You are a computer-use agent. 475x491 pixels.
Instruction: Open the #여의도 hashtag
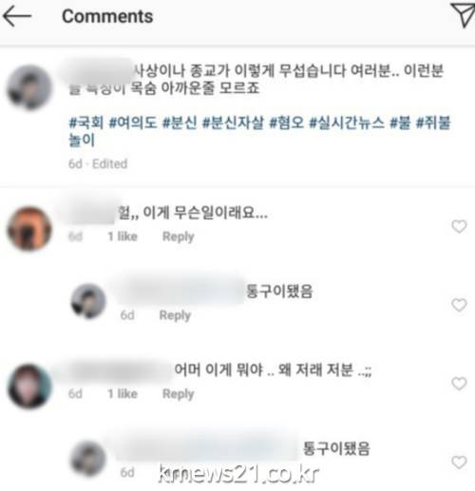(x=133, y=123)
